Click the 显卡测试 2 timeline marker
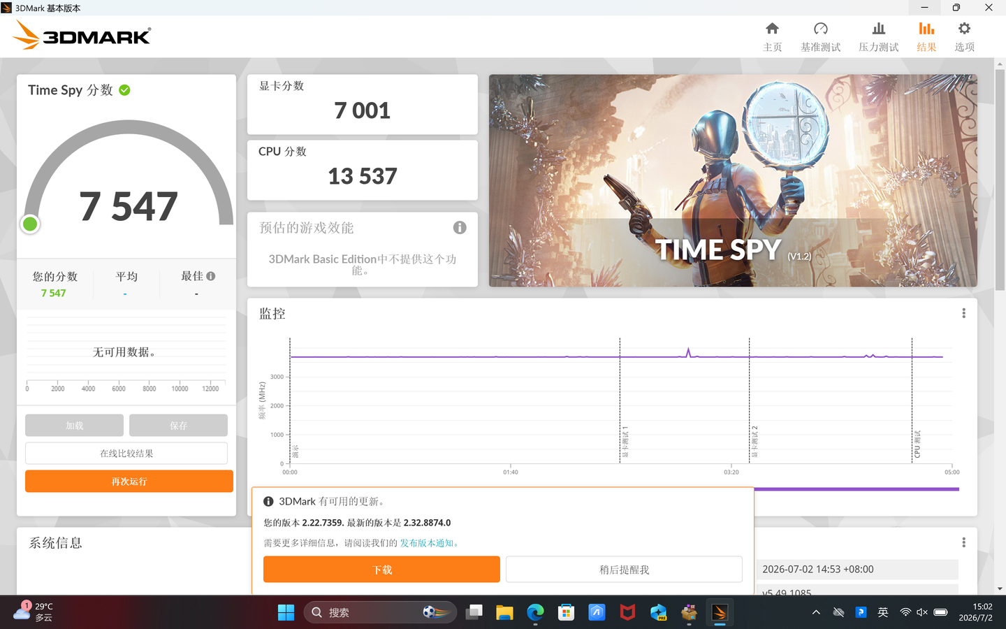This screenshot has width=1006, height=629. tap(754, 442)
